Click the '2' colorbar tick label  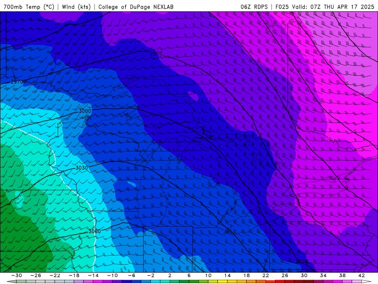point(170,275)
